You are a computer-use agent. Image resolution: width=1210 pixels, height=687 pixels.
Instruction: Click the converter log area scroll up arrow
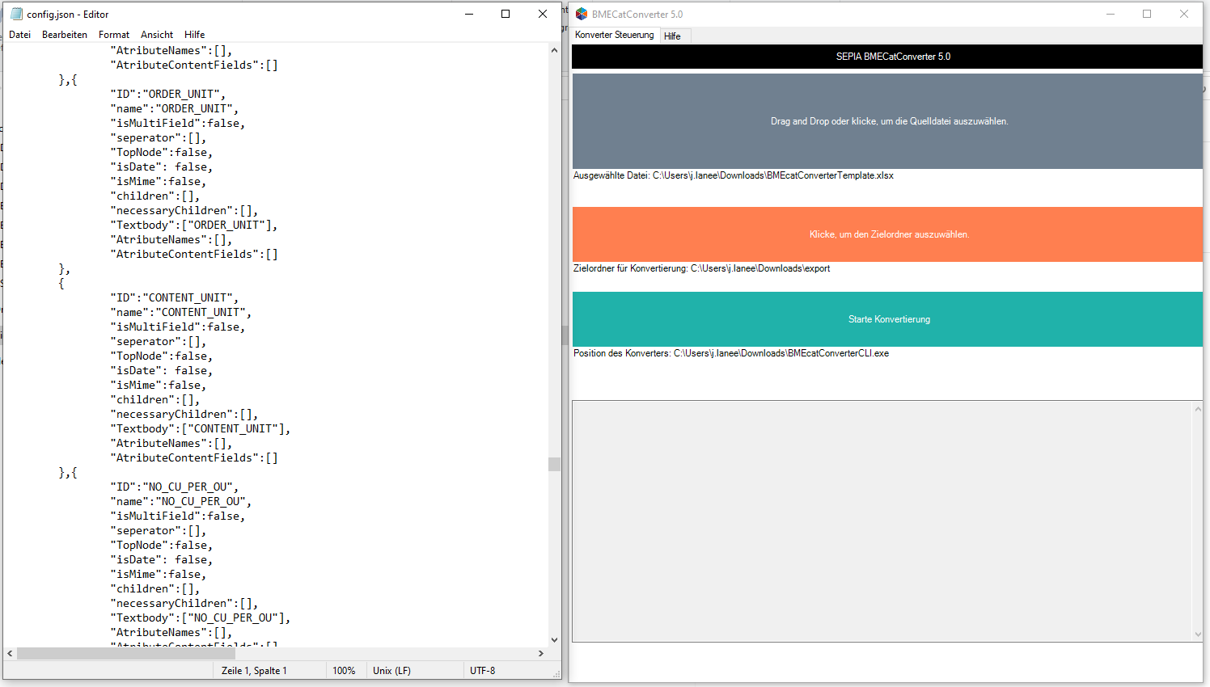click(1198, 409)
